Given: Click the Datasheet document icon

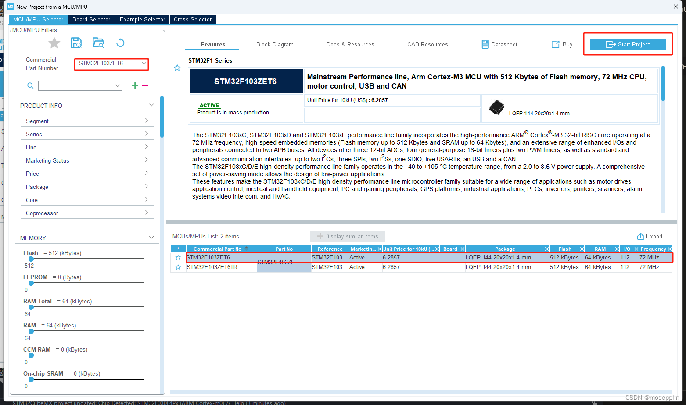Looking at the screenshot, I should pos(485,44).
